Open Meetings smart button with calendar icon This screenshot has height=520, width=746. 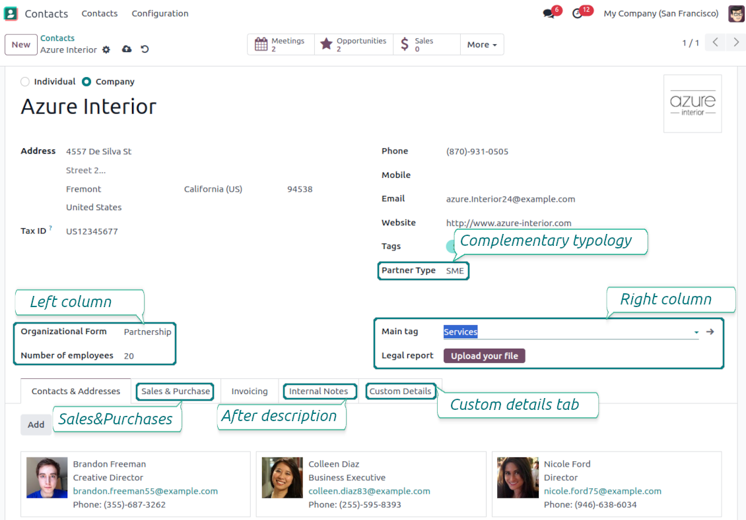coord(281,44)
